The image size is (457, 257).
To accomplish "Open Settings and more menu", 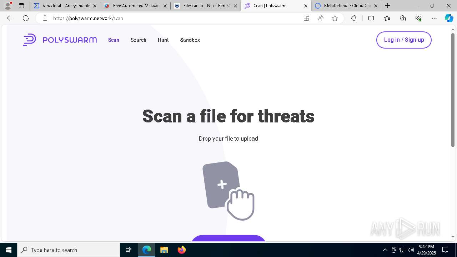I will click(x=434, y=18).
